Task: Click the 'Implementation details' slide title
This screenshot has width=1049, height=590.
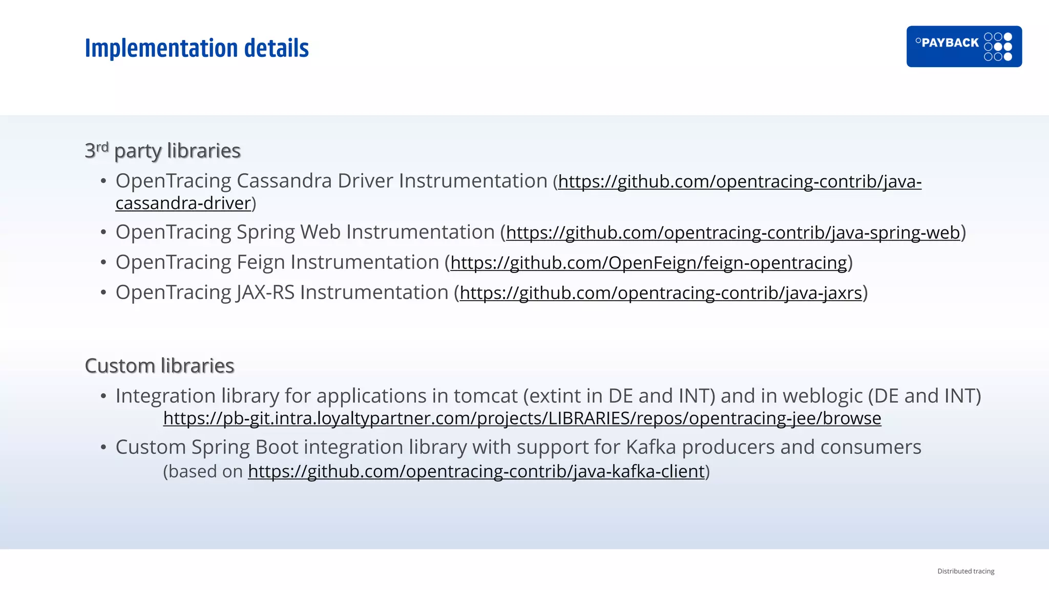Action: point(197,48)
